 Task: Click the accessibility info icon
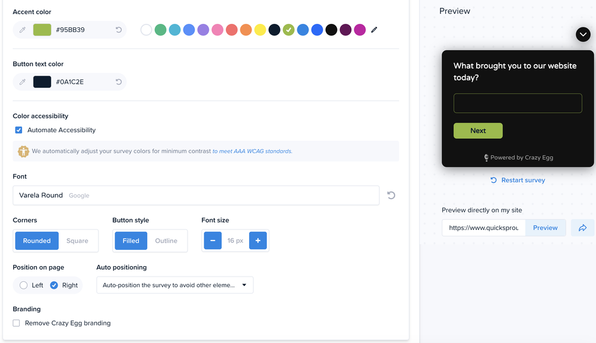click(23, 151)
